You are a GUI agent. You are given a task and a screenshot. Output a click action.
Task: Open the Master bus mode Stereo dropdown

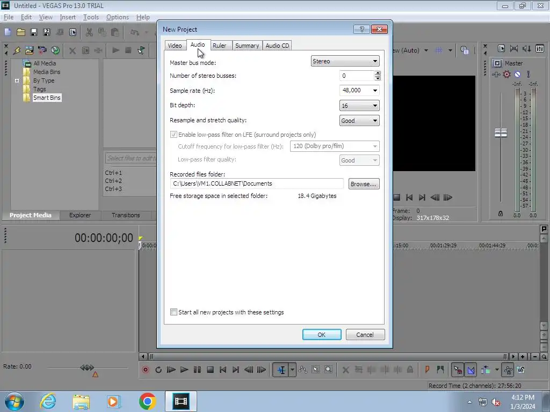click(345, 61)
